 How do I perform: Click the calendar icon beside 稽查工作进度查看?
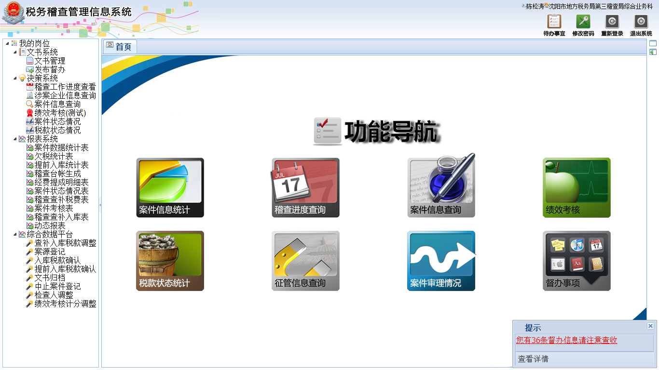[x=30, y=87]
